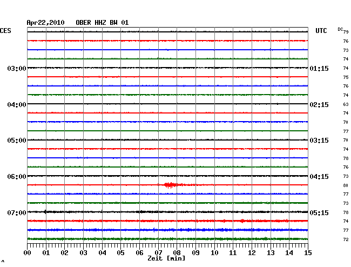Image resolution: width=351 pixels, height=267 pixels.
Task: Click x-axis minute label 02
Action: (x=64, y=253)
